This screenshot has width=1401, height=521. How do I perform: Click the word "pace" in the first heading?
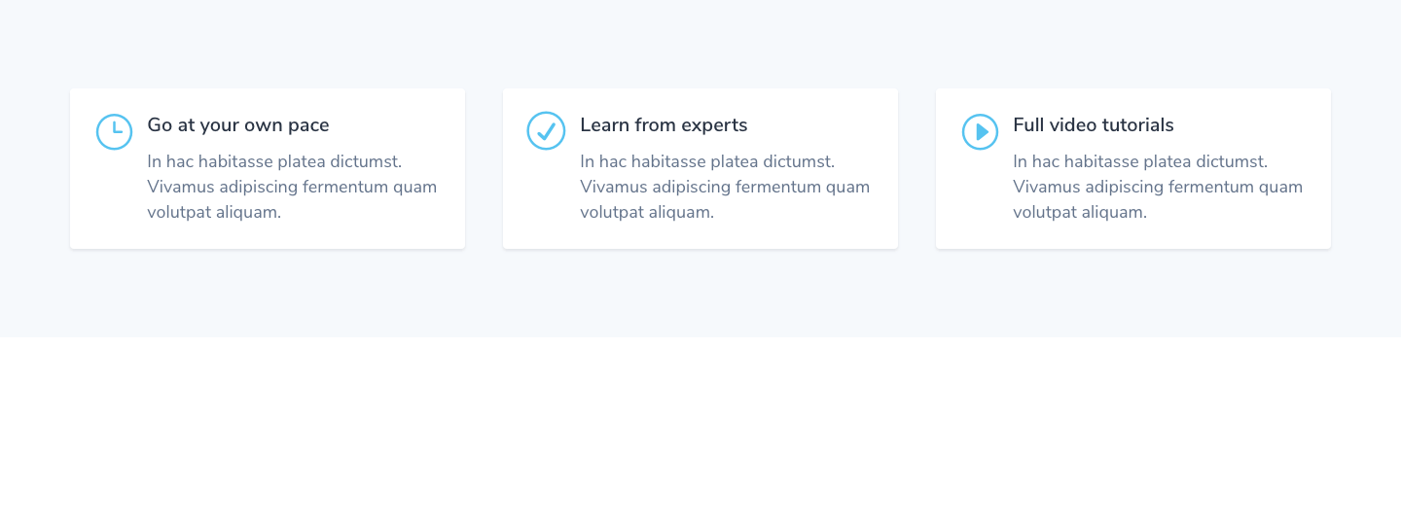[308, 127]
